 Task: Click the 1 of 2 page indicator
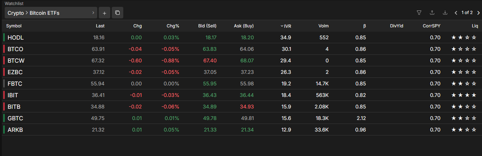tap(467, 13)
